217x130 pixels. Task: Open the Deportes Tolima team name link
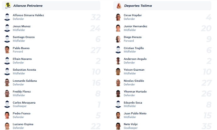pyautogui.click(x=137, y=6)
